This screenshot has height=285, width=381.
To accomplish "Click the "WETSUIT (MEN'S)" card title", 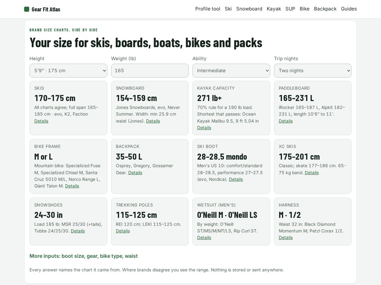I will [x=217, y=205].
